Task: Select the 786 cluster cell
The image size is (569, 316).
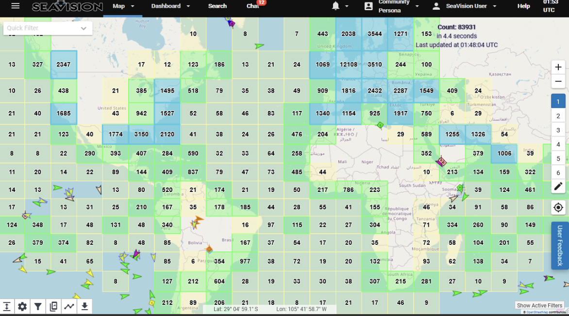Action: point(349,190)
